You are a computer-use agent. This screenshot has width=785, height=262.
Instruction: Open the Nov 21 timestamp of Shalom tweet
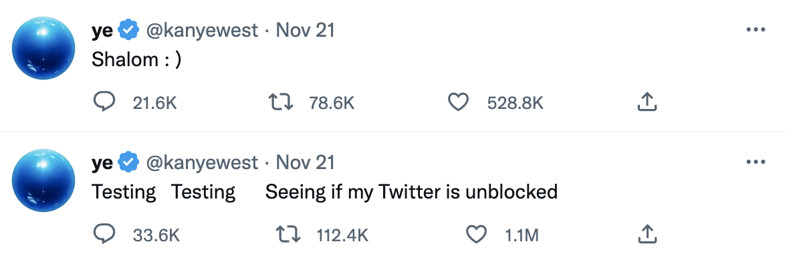305,31
